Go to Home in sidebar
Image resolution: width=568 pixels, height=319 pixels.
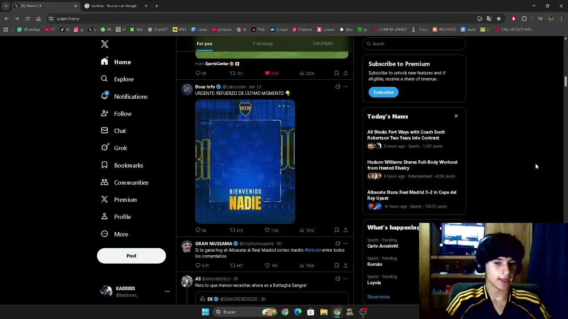pyautogui.click(x=116, y=62)
